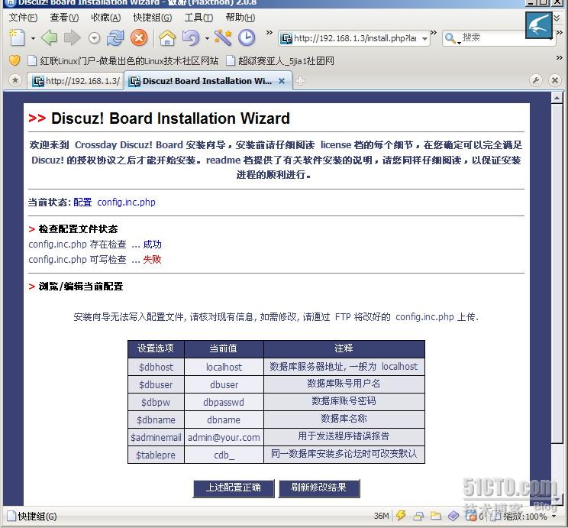Go back with the green Back arrow

point(50,37)
